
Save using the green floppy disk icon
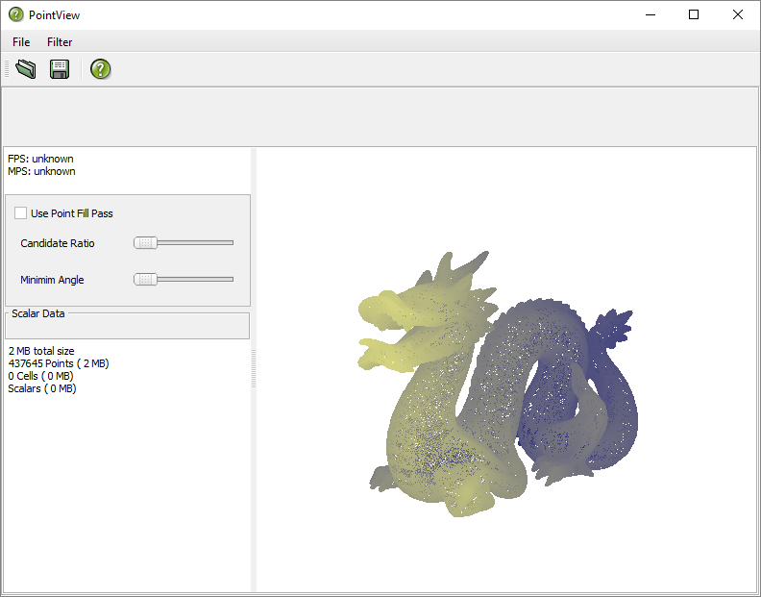60,69
